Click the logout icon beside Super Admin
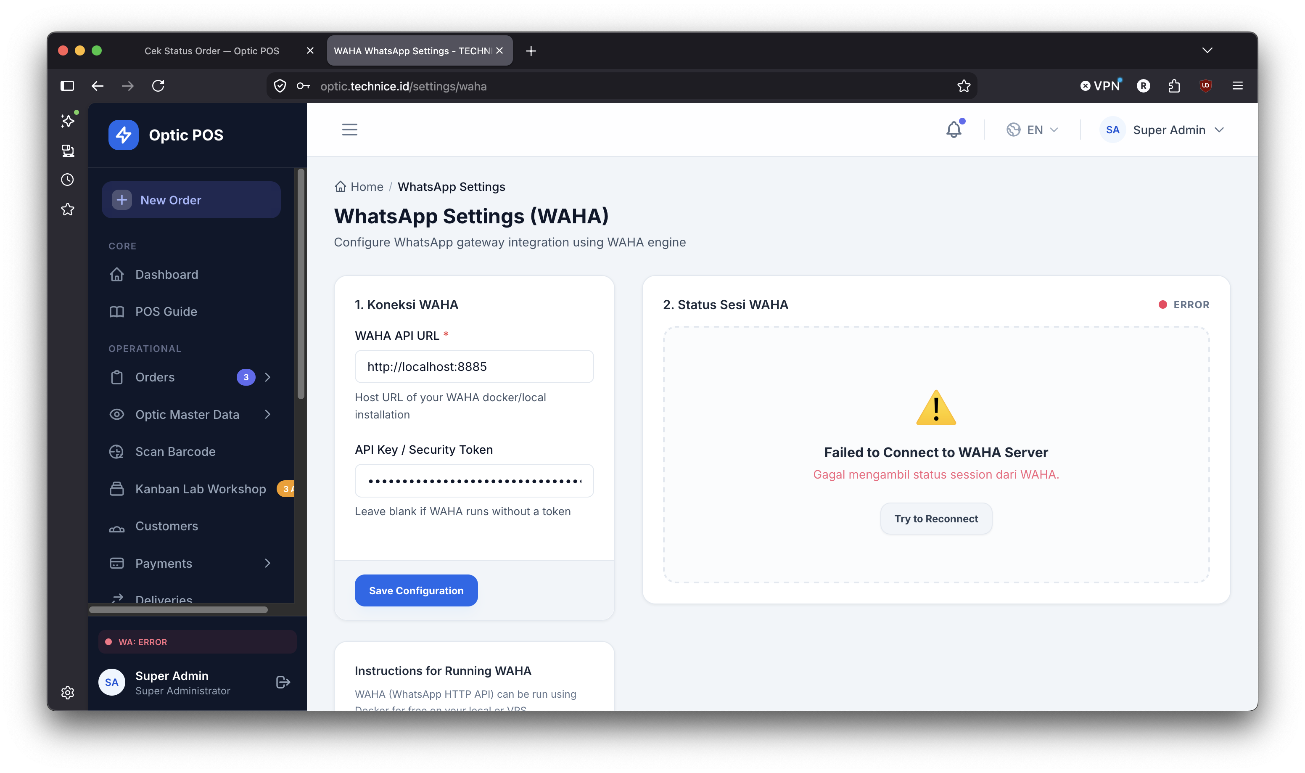This screenshot has height=773, width=1305. (x=283, y=682)
